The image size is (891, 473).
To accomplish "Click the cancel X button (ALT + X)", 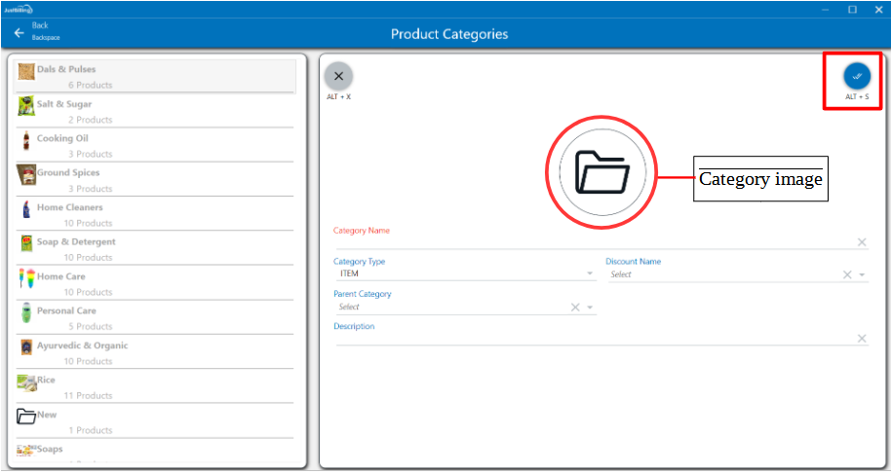I will [338, 76].
